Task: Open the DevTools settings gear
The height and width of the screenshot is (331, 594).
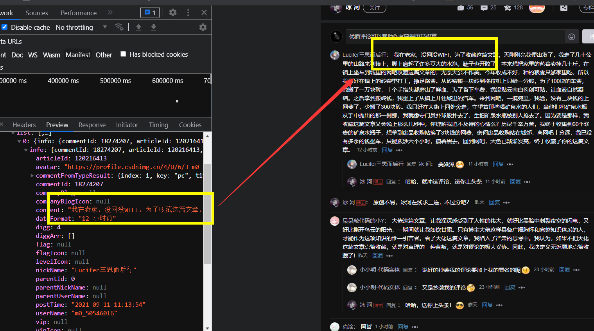Action: click(x=172, y=13)
